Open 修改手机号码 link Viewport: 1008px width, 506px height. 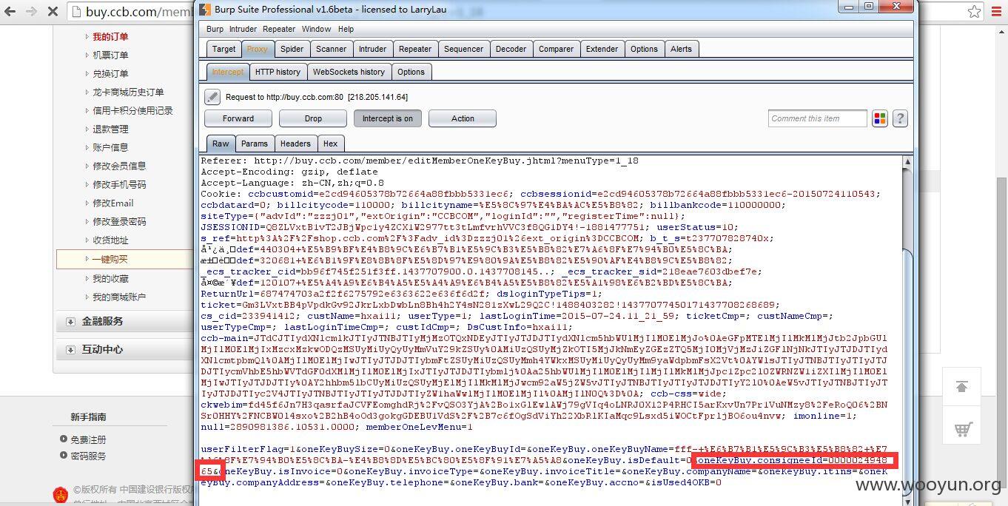[x=119, y=185]
